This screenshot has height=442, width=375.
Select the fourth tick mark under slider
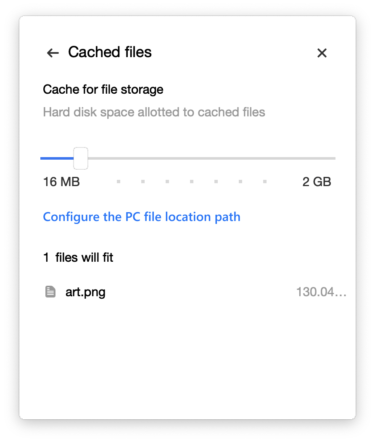point(192,182)
